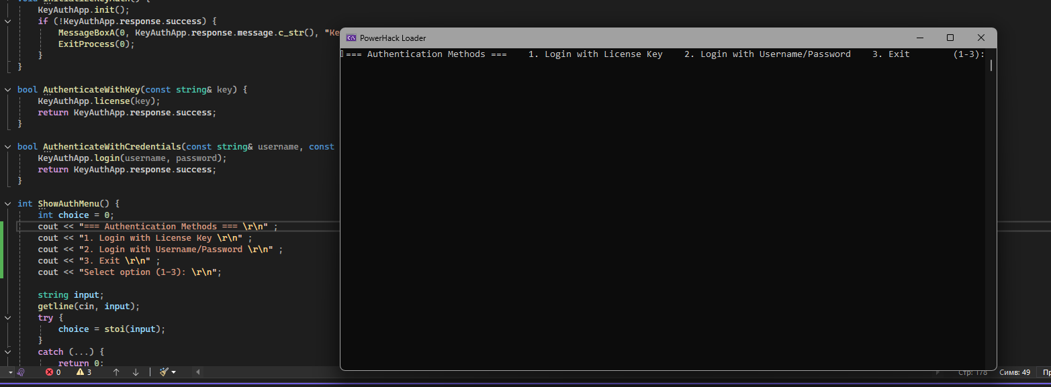The image size is (1051, 387).
Task: Open the code health indicator icon
Action: pyautogui.click(x=21, y=372)
